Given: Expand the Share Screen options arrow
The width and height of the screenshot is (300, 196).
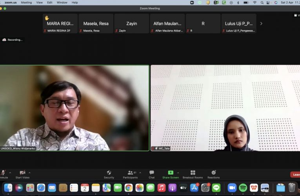Looking at the screenshot, I should click(x=178, y=172).
